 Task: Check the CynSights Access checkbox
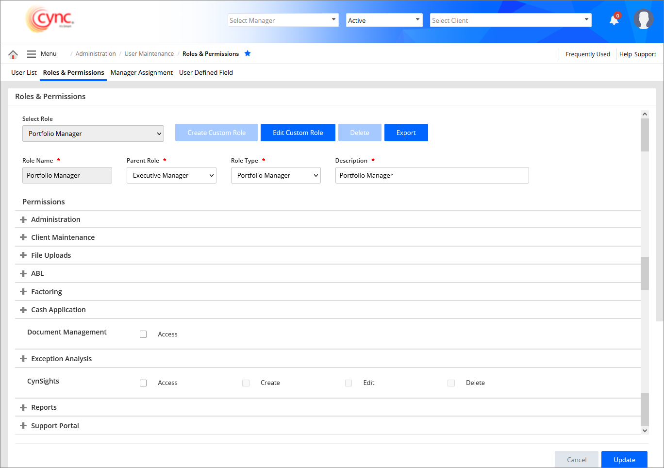[x=143, y=383]
